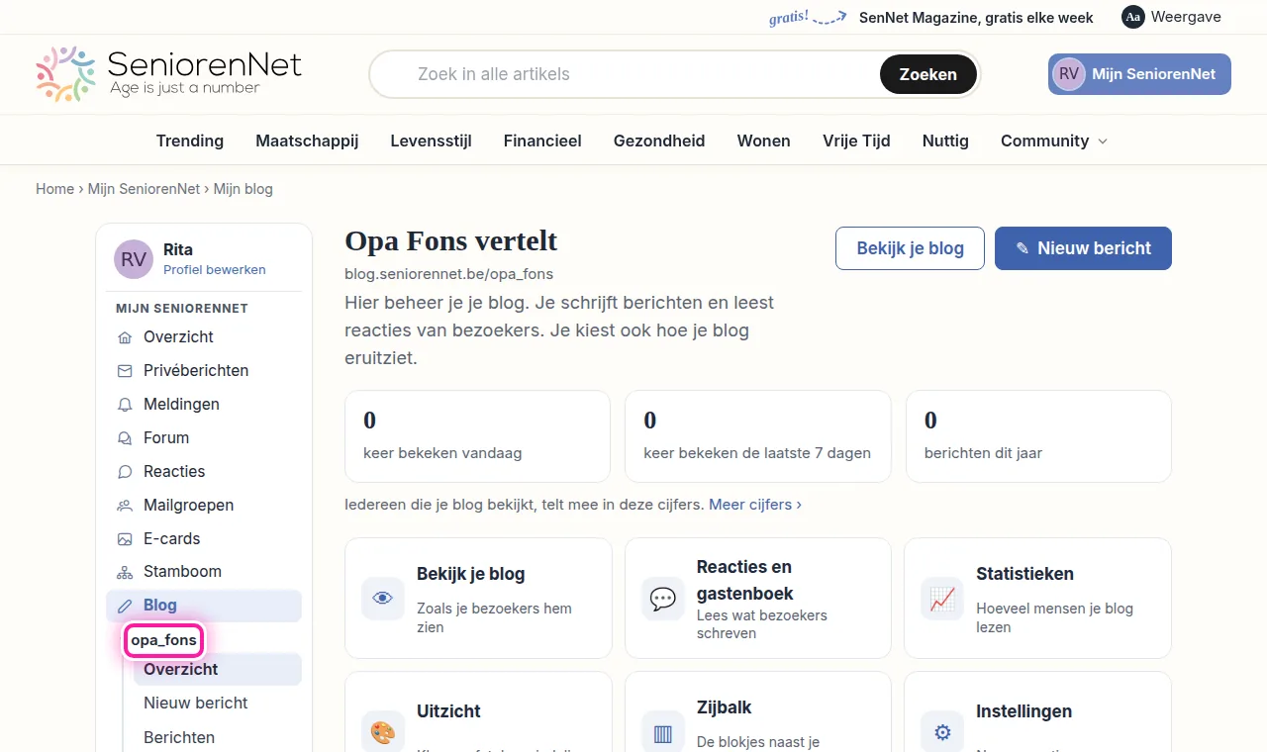Open Mijn SeniorenNet account button
This screenshot has width=1267, height=752.
click(1139, 74)
